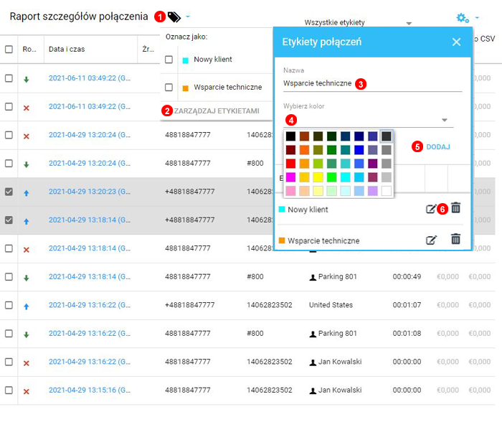Expand the small arrow next to tags icon
This screenshot has width=502, height=422.
(x=188, y=17)
